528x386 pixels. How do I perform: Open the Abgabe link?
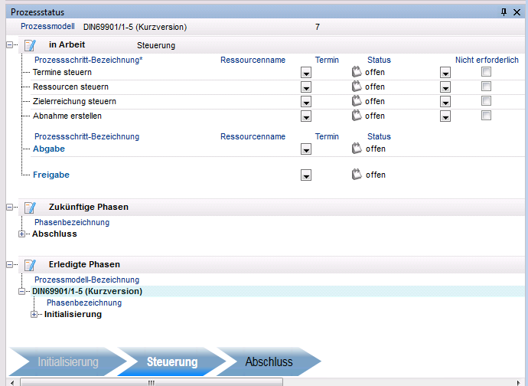tap(49, 149)
